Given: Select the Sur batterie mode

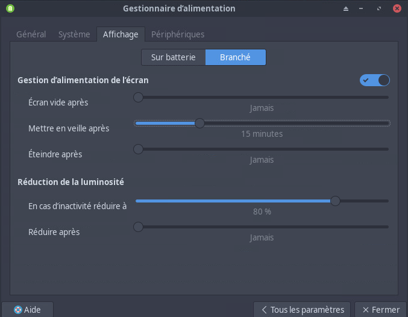Looking at the screenshot, I should click(174, 57).
